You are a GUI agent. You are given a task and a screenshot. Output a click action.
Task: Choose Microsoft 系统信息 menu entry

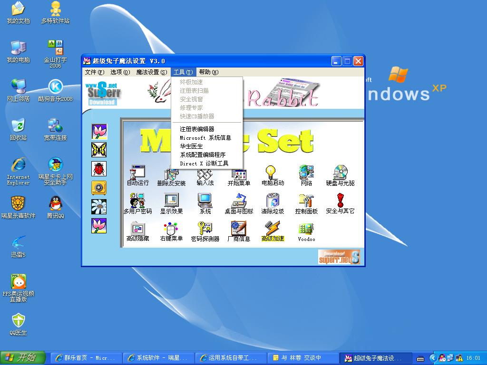[x=207, y=137]
